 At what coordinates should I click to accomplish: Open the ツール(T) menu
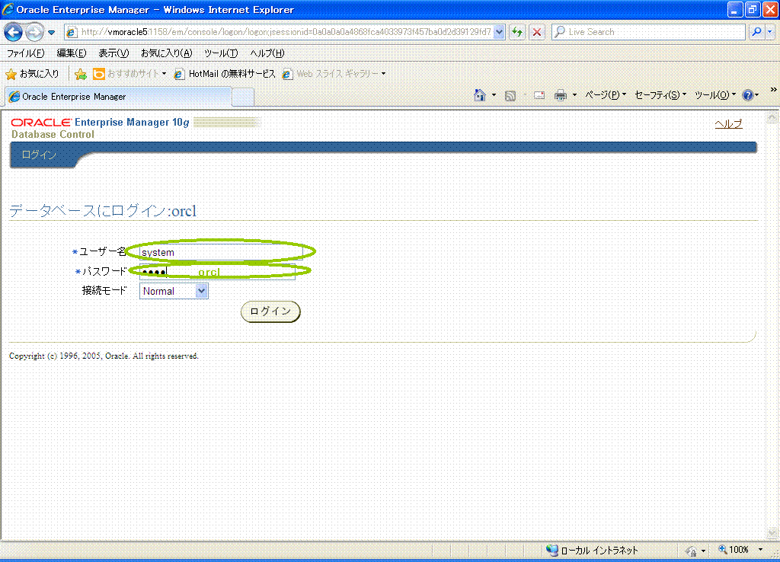[x=221, y=53]
